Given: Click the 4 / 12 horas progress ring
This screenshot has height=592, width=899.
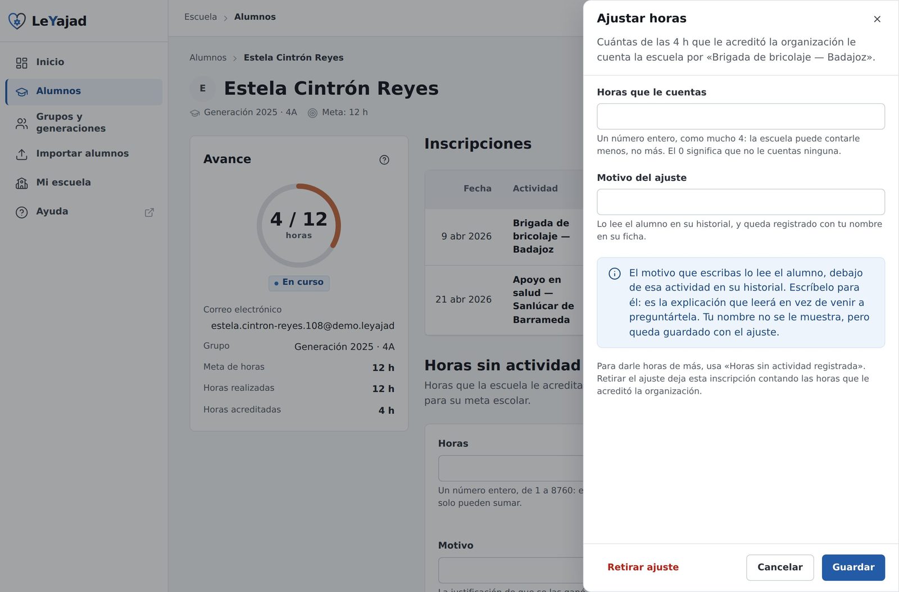Looking at the screenshot, I should tap(299, 225).
